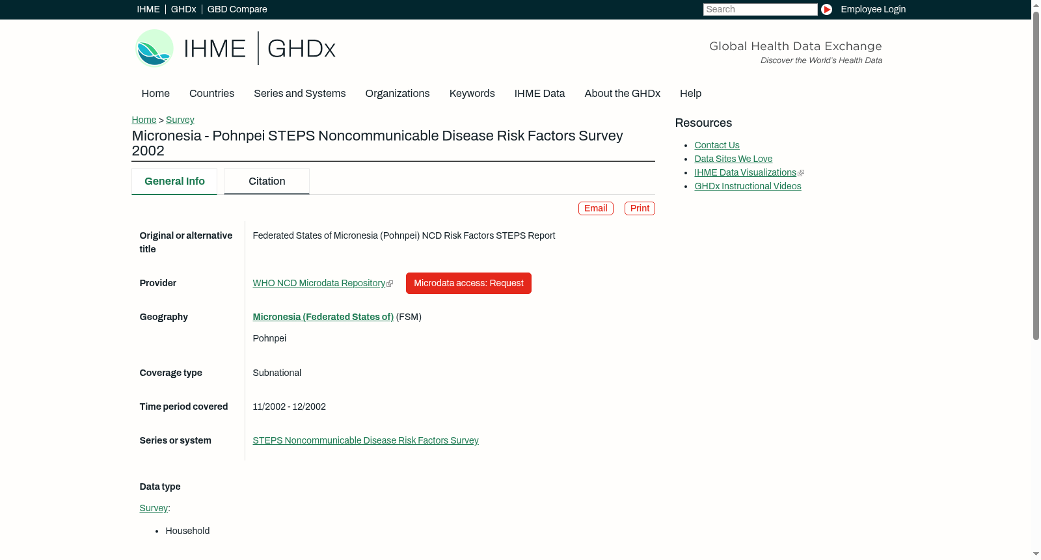Open GHDx Instructional Videos link
This screenshot has width=1041, height=560.
point(748,186)
